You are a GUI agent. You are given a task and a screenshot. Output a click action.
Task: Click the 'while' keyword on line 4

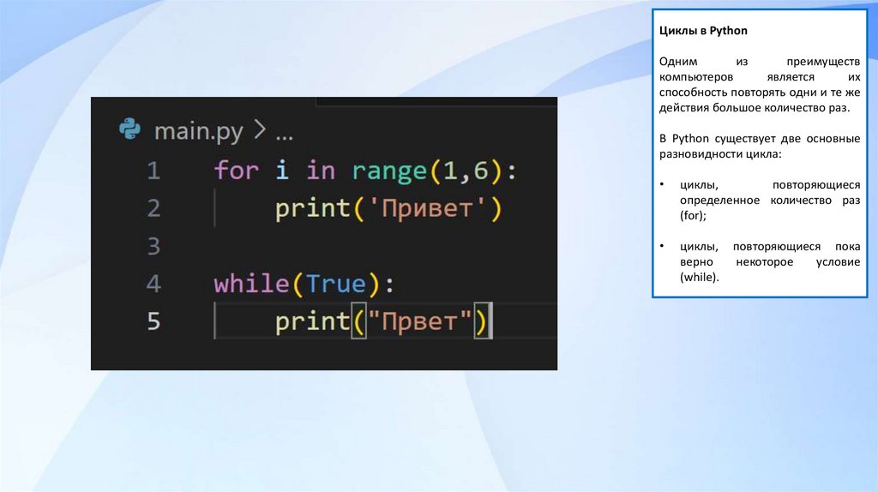tap(252, 283)
